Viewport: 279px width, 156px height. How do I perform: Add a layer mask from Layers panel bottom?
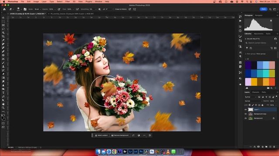pos(259,147)
